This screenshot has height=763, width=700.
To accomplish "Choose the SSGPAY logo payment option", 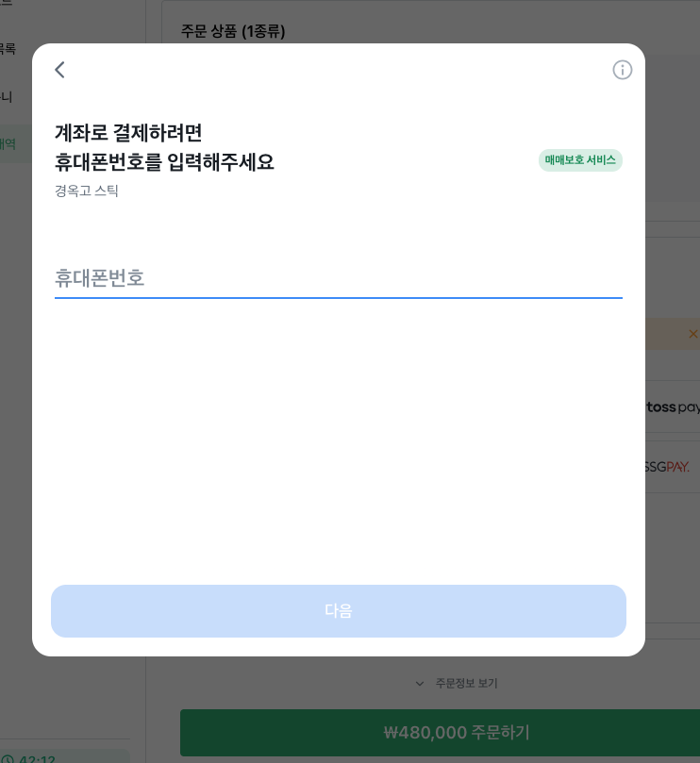I will [x=667, y=467].
